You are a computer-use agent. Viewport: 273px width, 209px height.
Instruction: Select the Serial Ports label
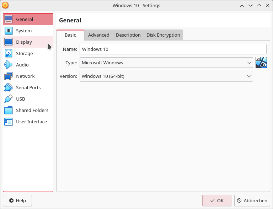coord(28,87)
